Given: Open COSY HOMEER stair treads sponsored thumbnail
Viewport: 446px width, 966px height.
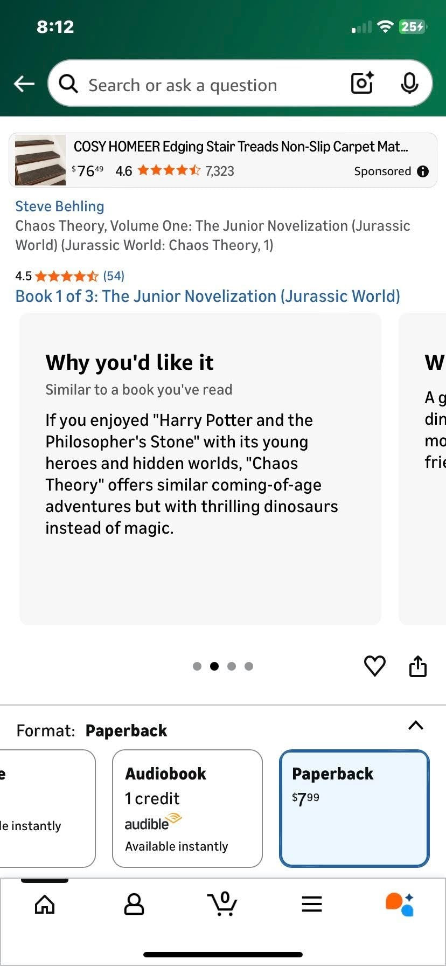Looking at the screenshot, I should tap(40, 160).
